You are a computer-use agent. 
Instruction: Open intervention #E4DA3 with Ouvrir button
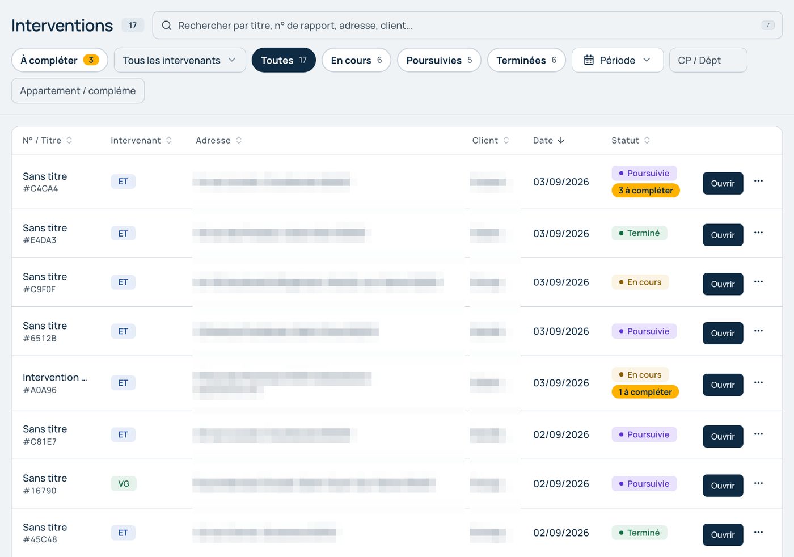723,235
